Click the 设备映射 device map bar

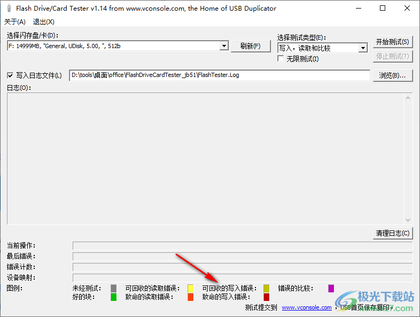(243, 278)
